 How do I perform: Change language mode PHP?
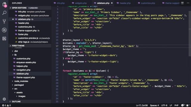(x=176, y=106)
